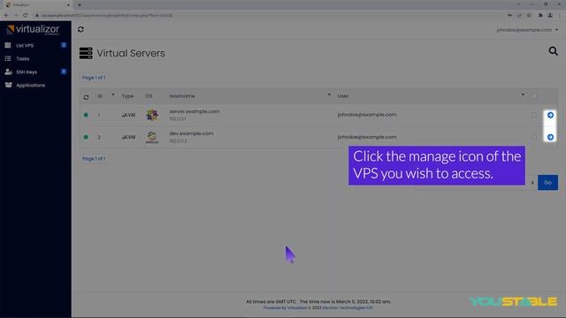Click the List VPS grid icon
Viewport: 566px width, 318px height.
tap(8, 45)
